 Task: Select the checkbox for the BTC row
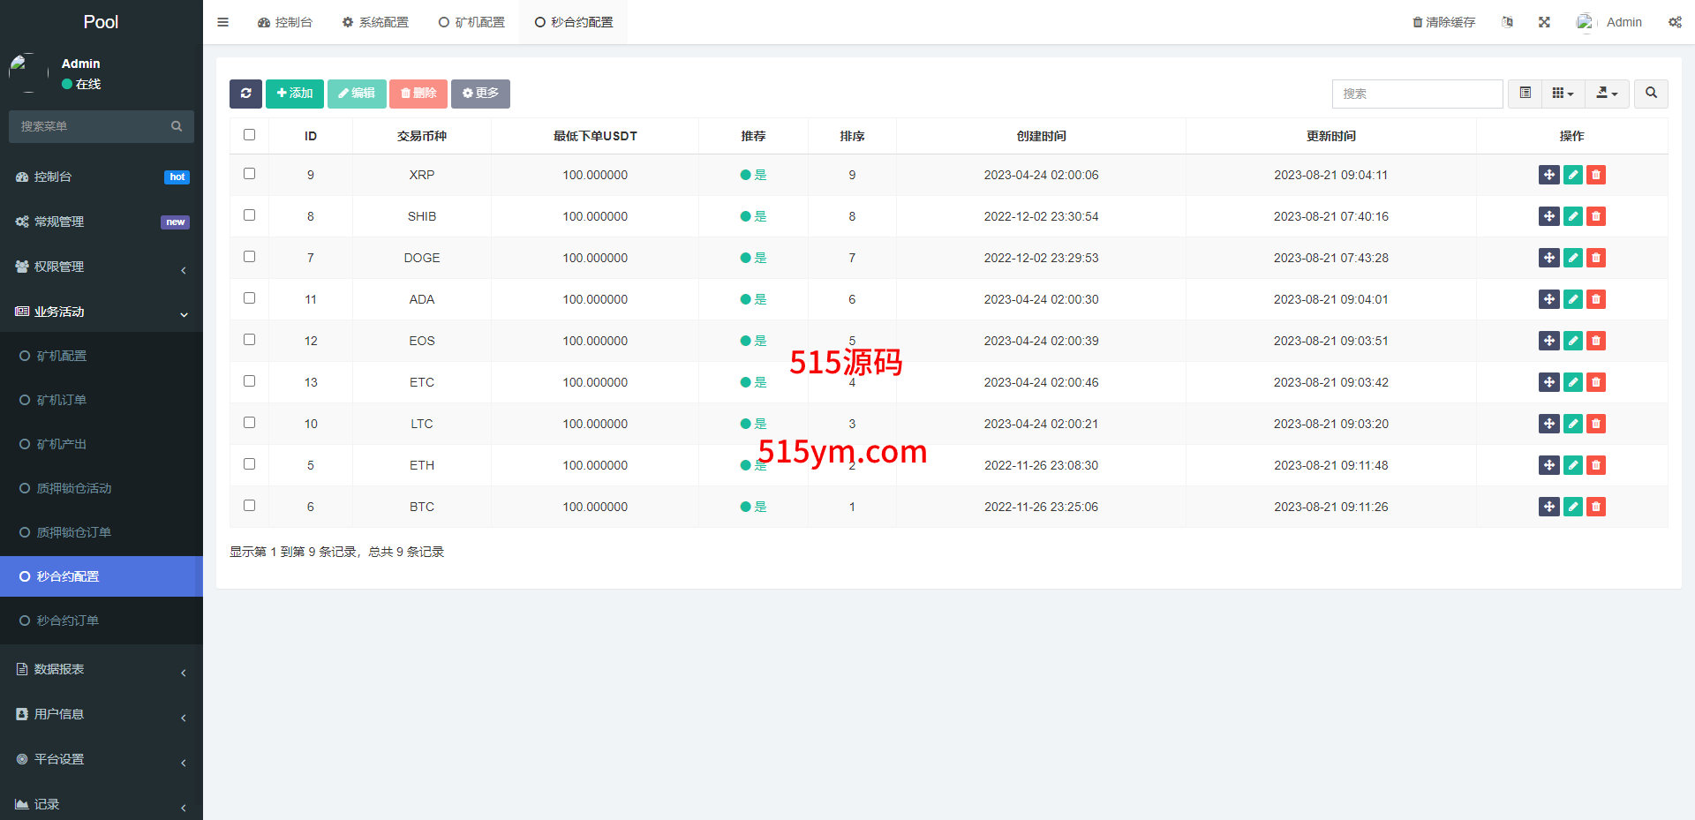pyautogui.click(x=249, y=506)
